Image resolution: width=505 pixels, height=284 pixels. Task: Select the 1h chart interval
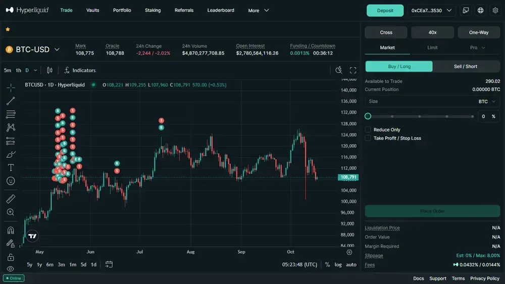tap(18, 70)
